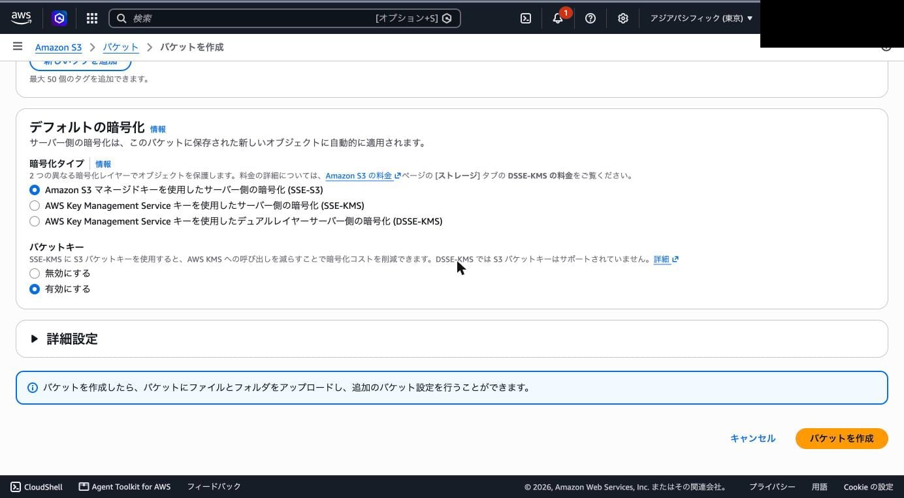Expand the 詳細設定 section

[64, 339]
